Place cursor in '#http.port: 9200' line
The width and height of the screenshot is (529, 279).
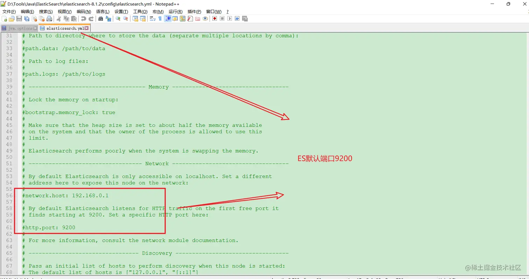[49, 228]
